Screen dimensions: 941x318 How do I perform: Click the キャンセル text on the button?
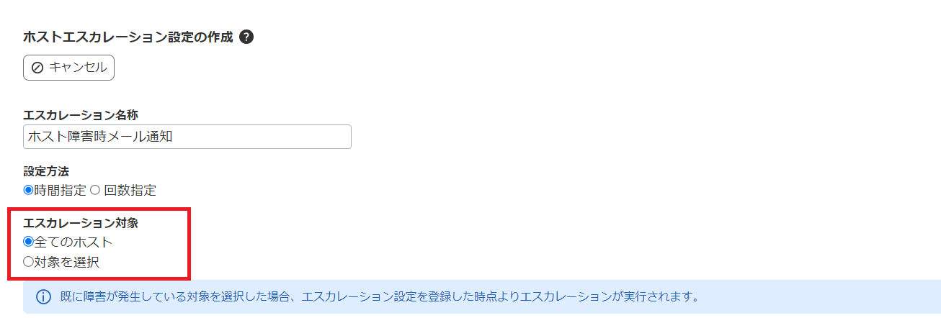click(78, 68)
